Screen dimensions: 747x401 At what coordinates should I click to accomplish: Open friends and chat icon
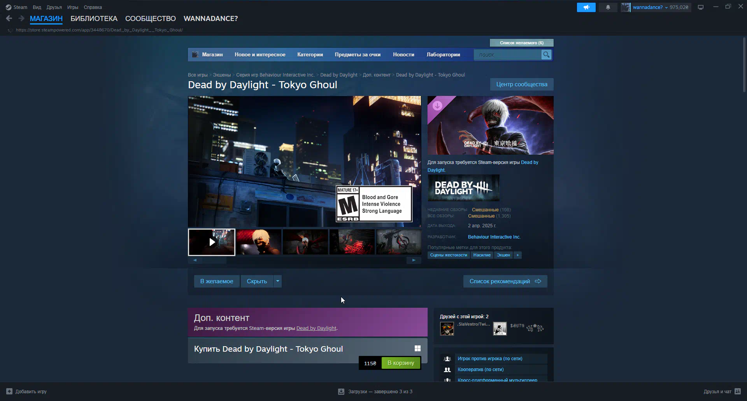(x=738, y=391)
